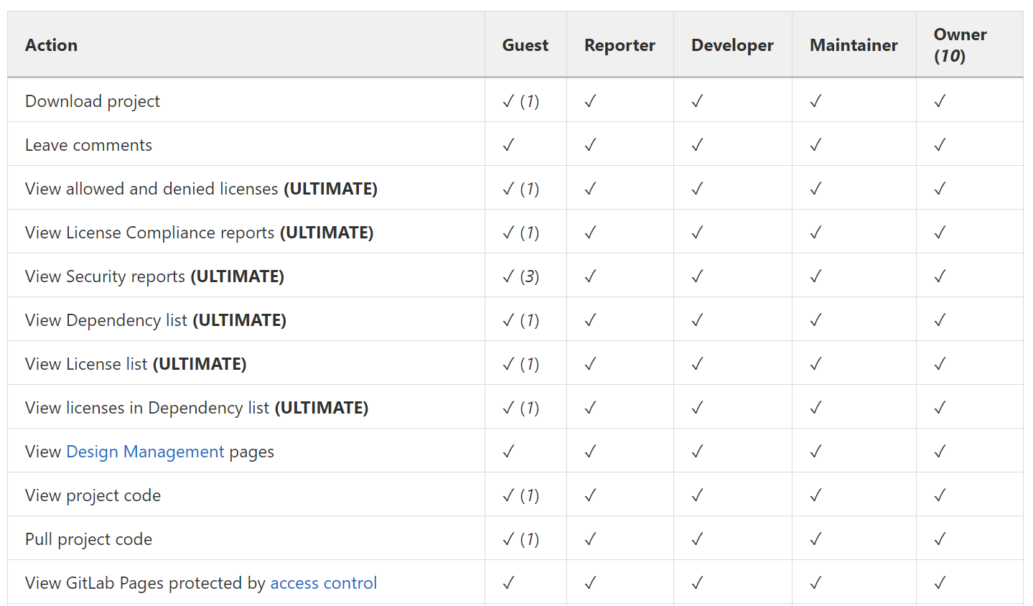Click Owner checkmark for Download project
Viewport: 1033px width, 606px height.
pyautogui.click(x=940, y=101)
